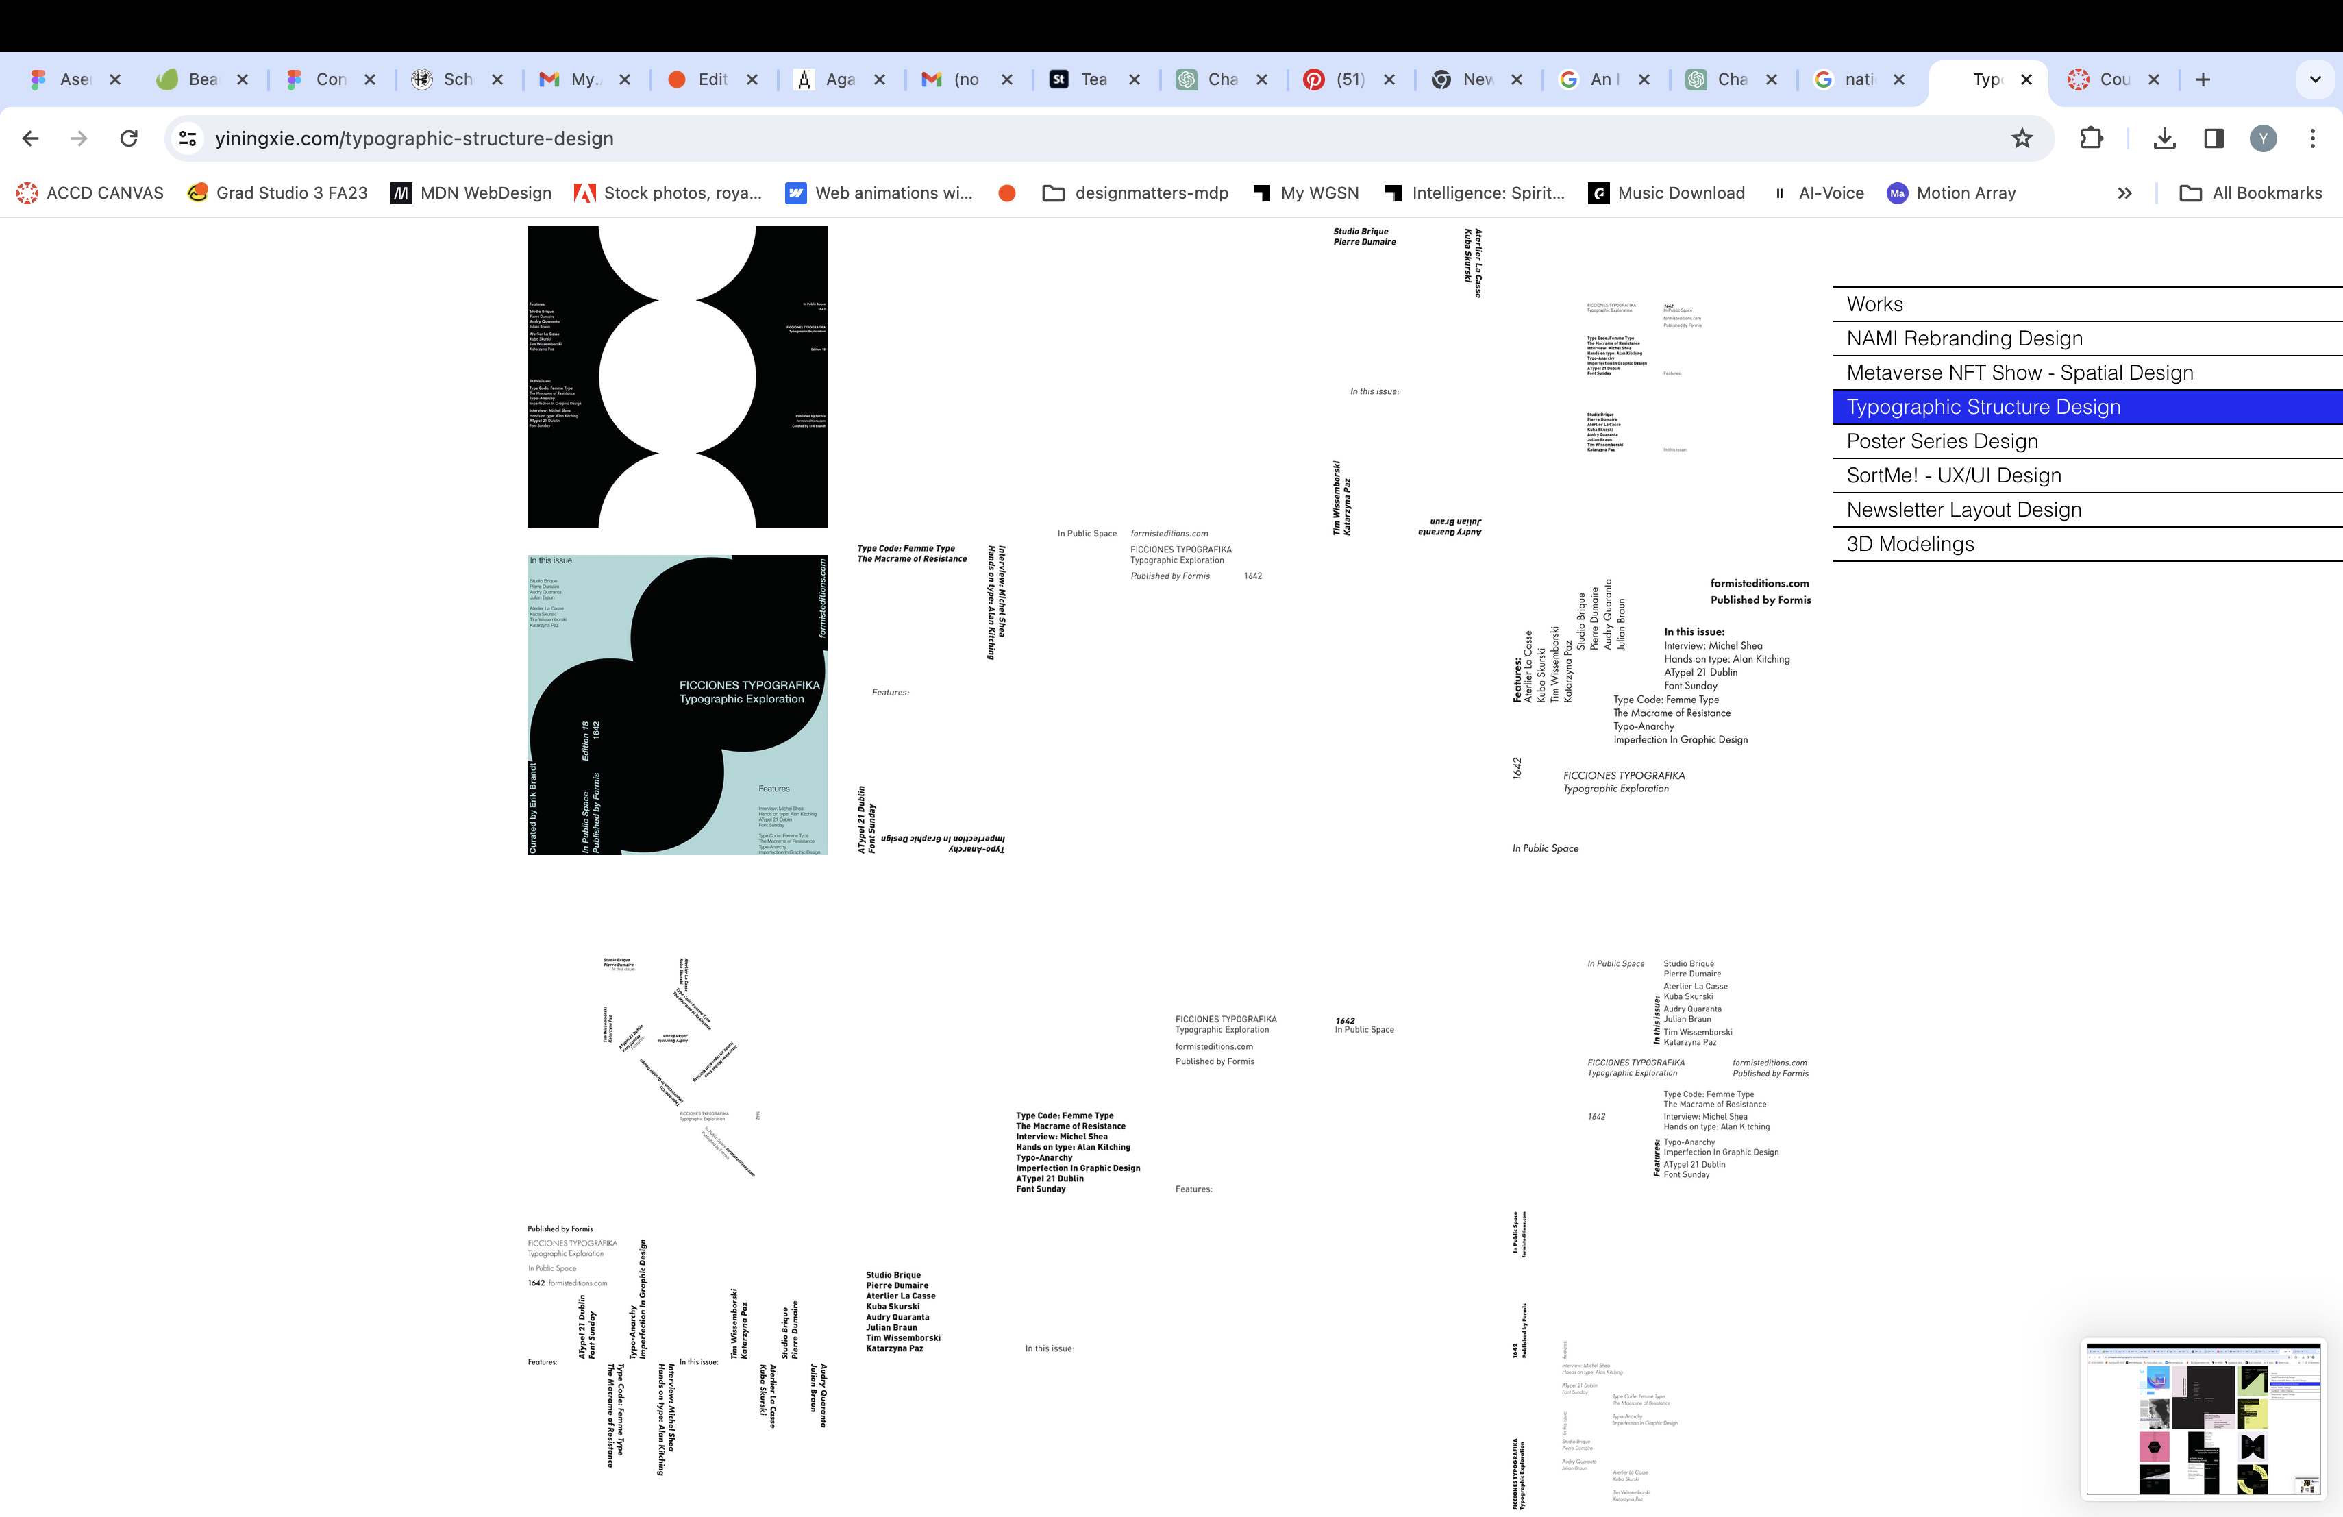Open Chrome three-dot menu

(x=2312, y=139)
